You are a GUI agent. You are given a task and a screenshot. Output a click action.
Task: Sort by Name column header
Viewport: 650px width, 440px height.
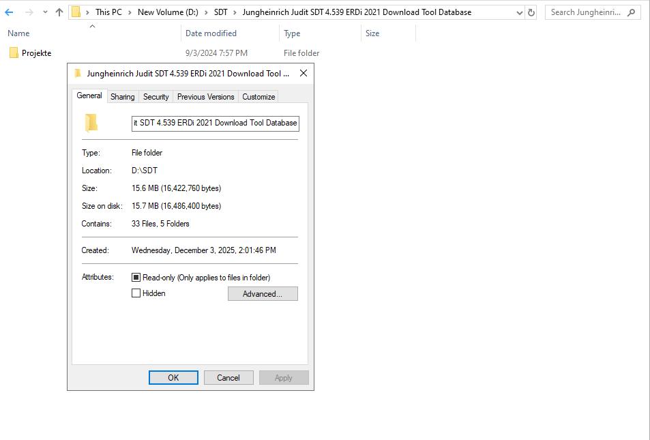18,33
